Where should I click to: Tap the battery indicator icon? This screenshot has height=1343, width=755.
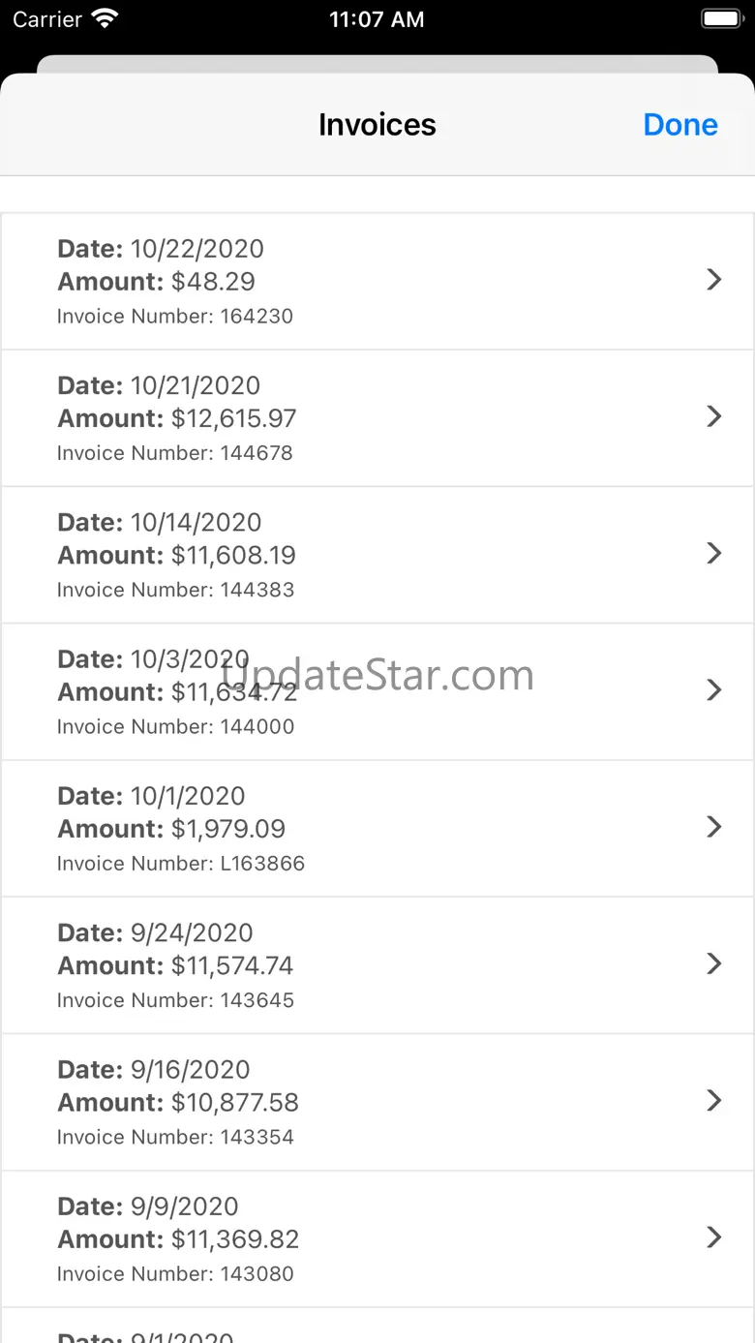720,19
